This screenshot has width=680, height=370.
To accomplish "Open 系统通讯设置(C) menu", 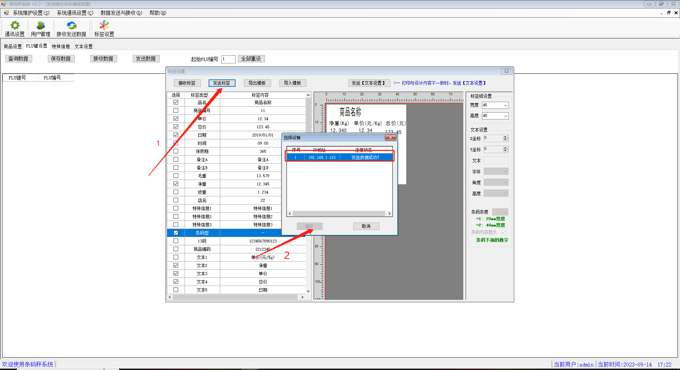I will 75,13.
